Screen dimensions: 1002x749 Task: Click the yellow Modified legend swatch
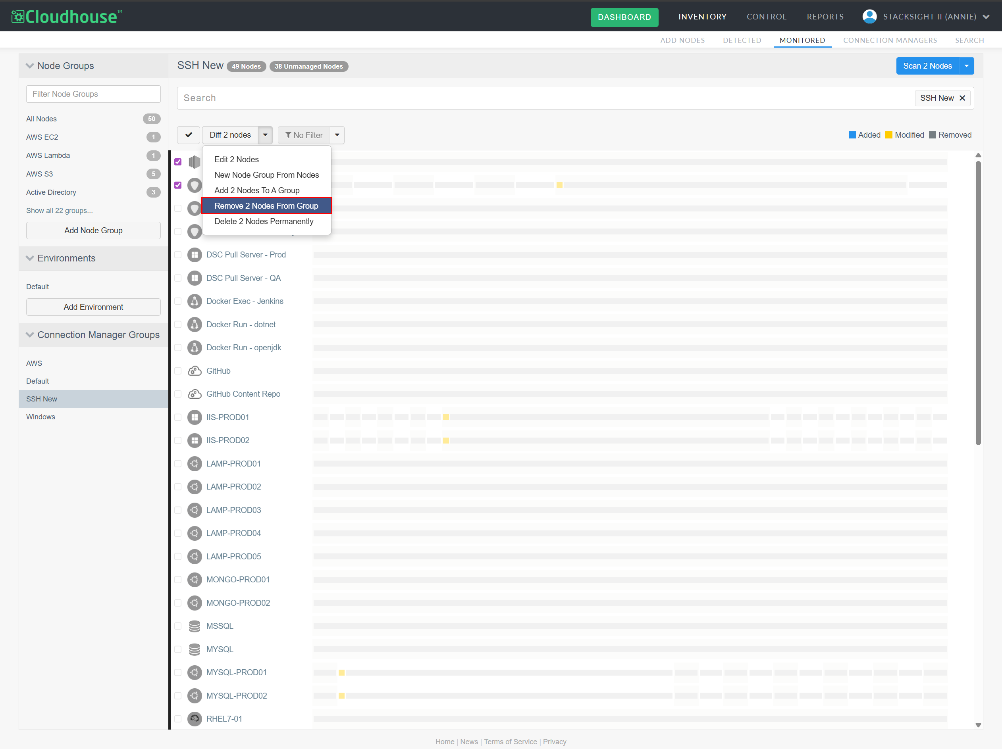point(889,135)
